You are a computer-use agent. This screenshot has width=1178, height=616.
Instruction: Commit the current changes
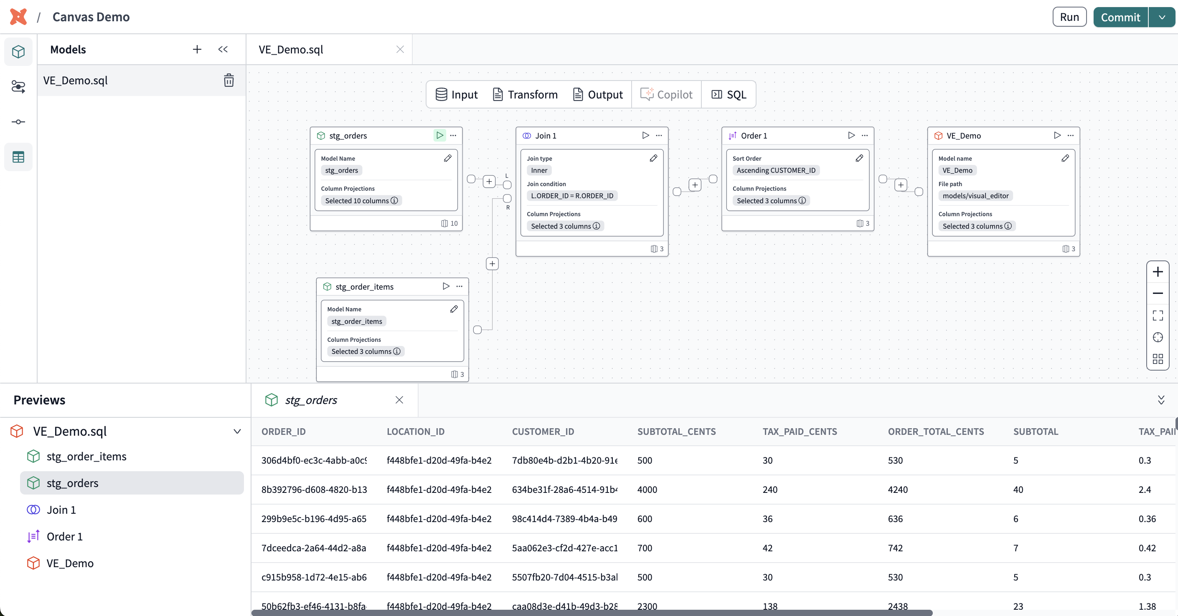1120,17
